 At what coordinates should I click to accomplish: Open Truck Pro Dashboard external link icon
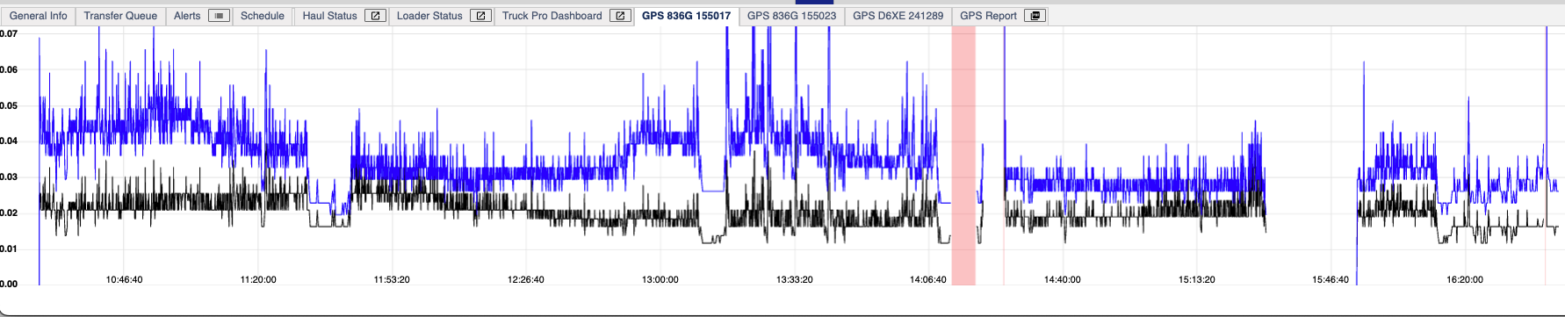(620, 16)
